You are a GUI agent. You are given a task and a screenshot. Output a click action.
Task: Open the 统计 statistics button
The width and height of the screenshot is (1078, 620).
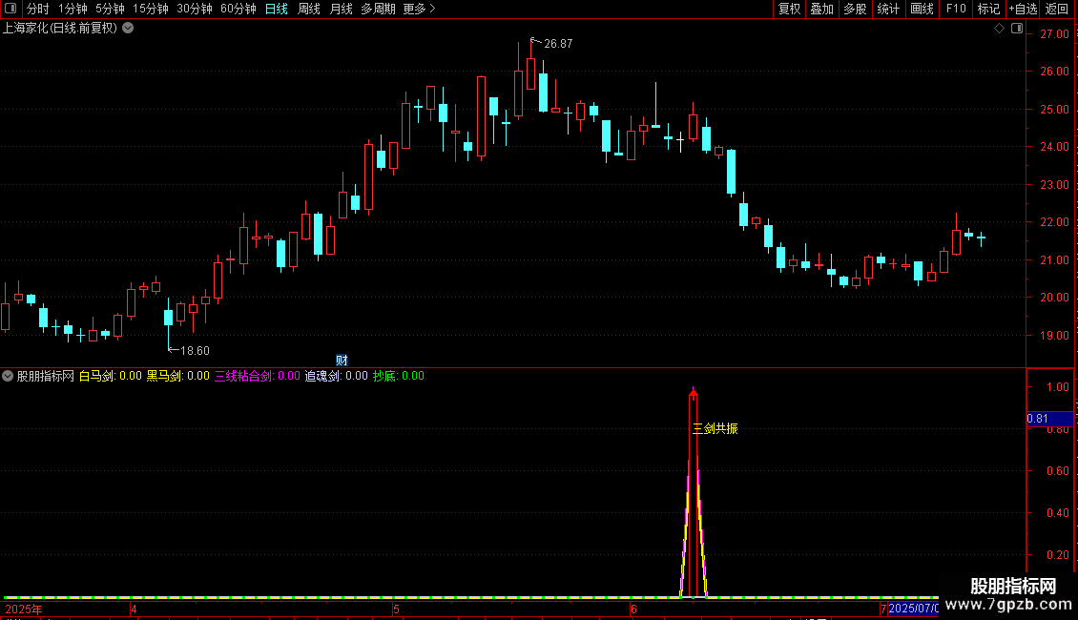coord(888,9)
